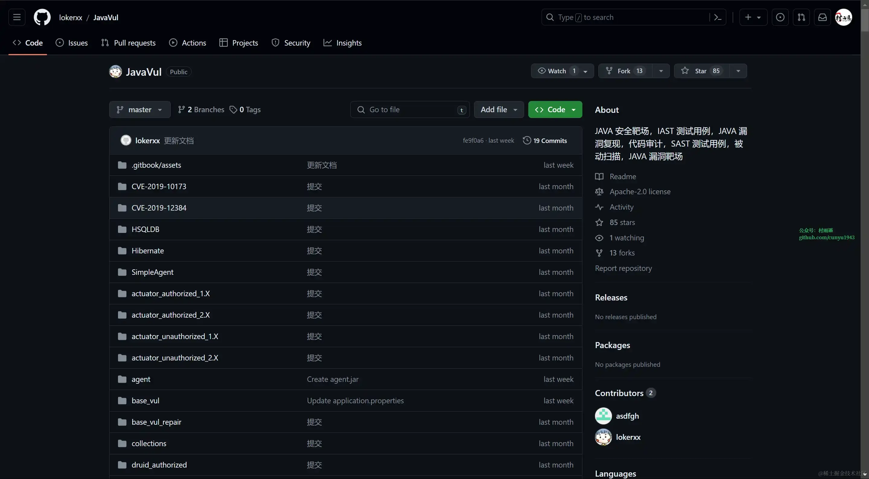The width and height of the screenshot is (869, 479).
Task: Open pull requests icon in top header
Action: click(x=801, y=17)
